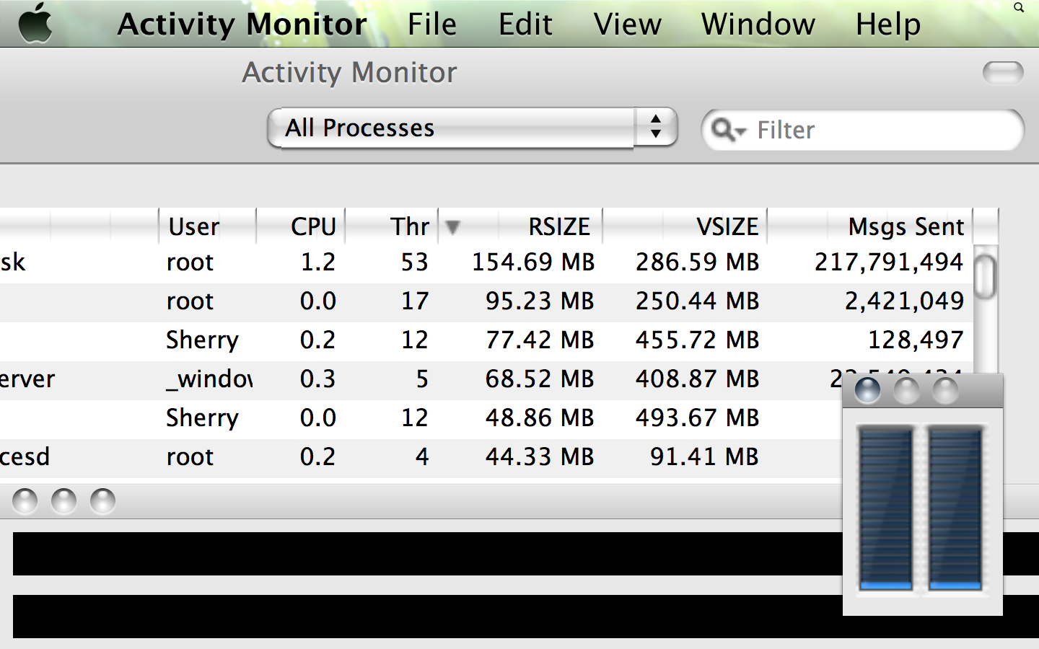Select the 128,497 messages value
This screenshot has height=649, width=1039.
coord(915,340)
